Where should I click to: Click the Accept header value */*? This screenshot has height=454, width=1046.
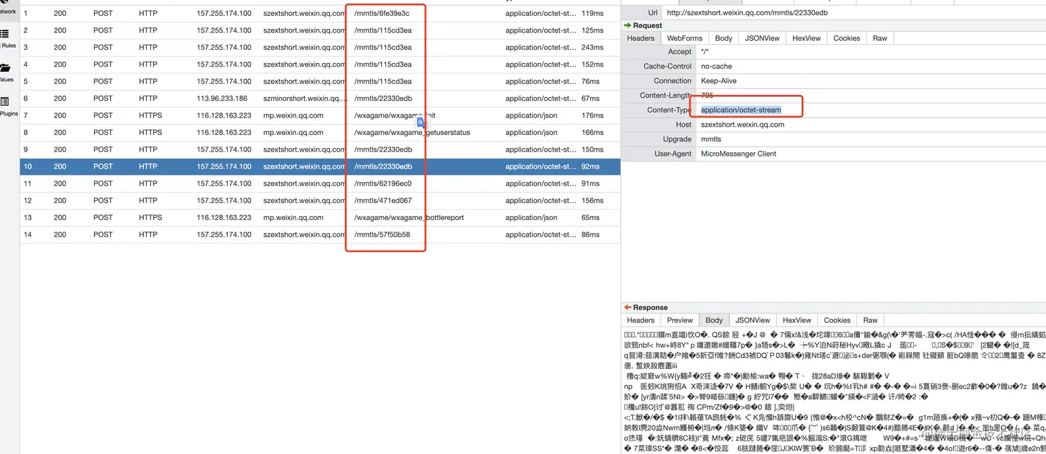(x=704, y=51)
